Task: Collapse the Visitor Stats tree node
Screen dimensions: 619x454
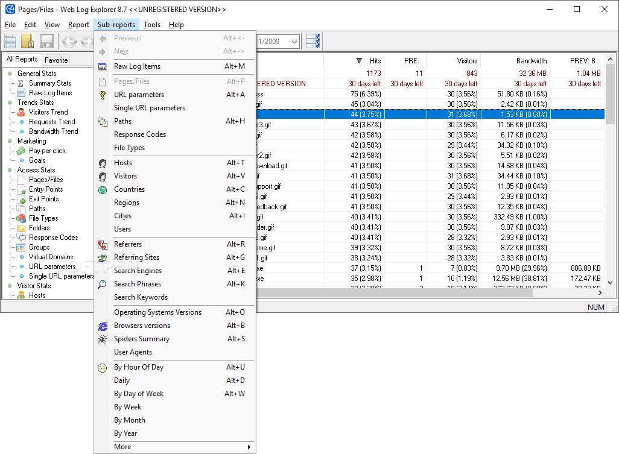Action: [x=10, y=286]
